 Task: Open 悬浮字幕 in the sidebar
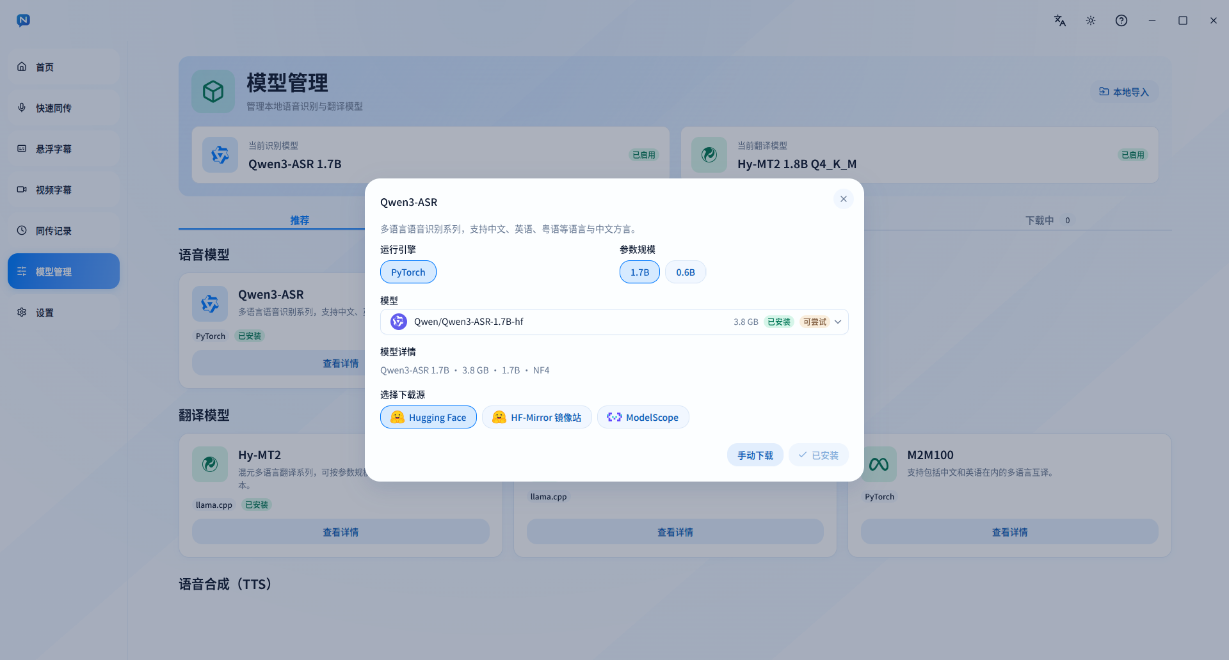pyautogui.click(x=63, y=148)
